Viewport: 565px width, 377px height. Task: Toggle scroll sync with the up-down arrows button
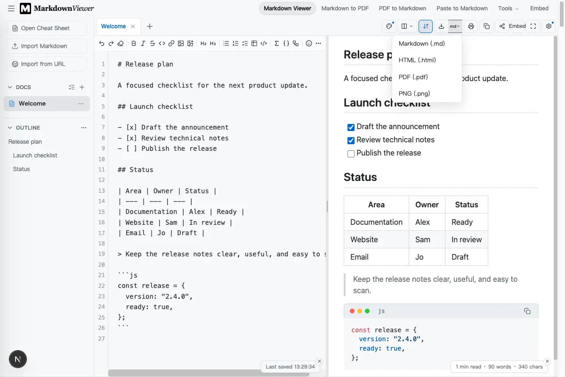pos(426,26)
